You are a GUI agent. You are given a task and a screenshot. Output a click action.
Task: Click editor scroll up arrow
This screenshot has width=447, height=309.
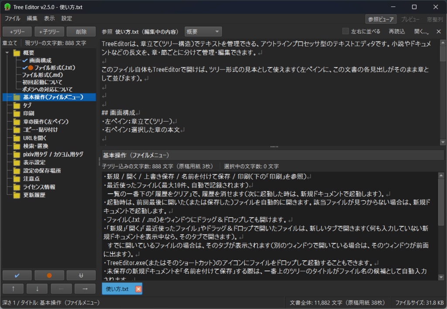coord(441,175)
